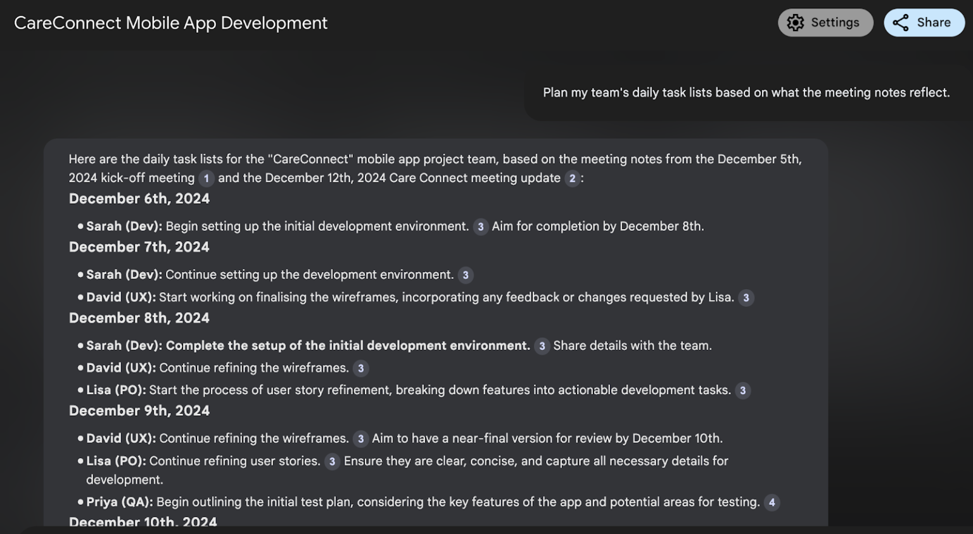Click the December 7th, 2024 heading
This screenshot has height=534, width=973.
pyautogui.click(x=139, y=247)
